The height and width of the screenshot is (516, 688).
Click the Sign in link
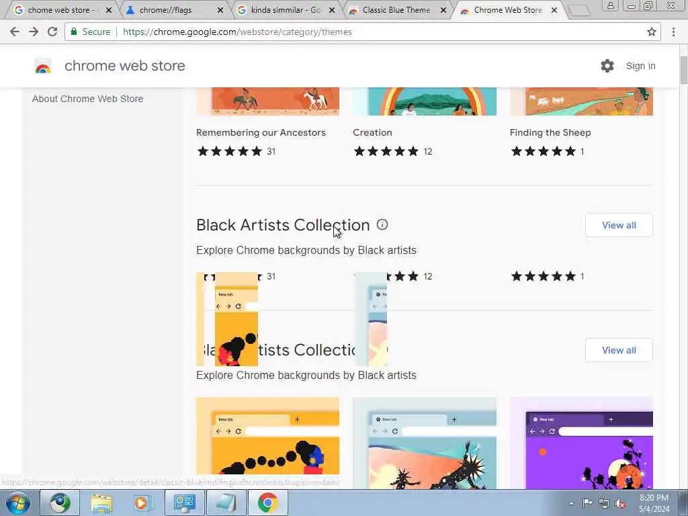pyautogui.click(x=640, y=66)
